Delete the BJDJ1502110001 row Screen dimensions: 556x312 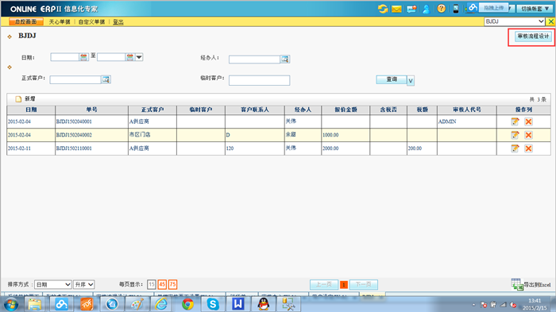click(x=528, y=148)
